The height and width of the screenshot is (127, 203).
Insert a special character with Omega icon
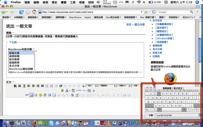pyautogui.click(x=36, y=95)
